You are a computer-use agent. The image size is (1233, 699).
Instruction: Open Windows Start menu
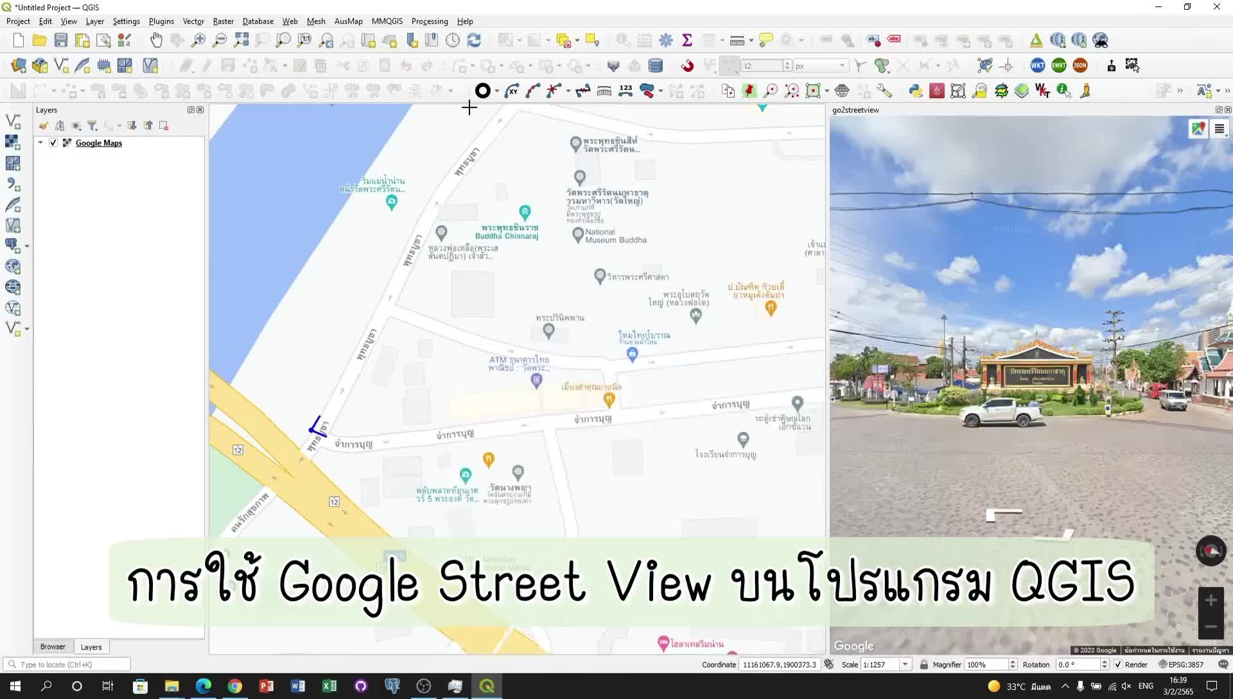15,686
